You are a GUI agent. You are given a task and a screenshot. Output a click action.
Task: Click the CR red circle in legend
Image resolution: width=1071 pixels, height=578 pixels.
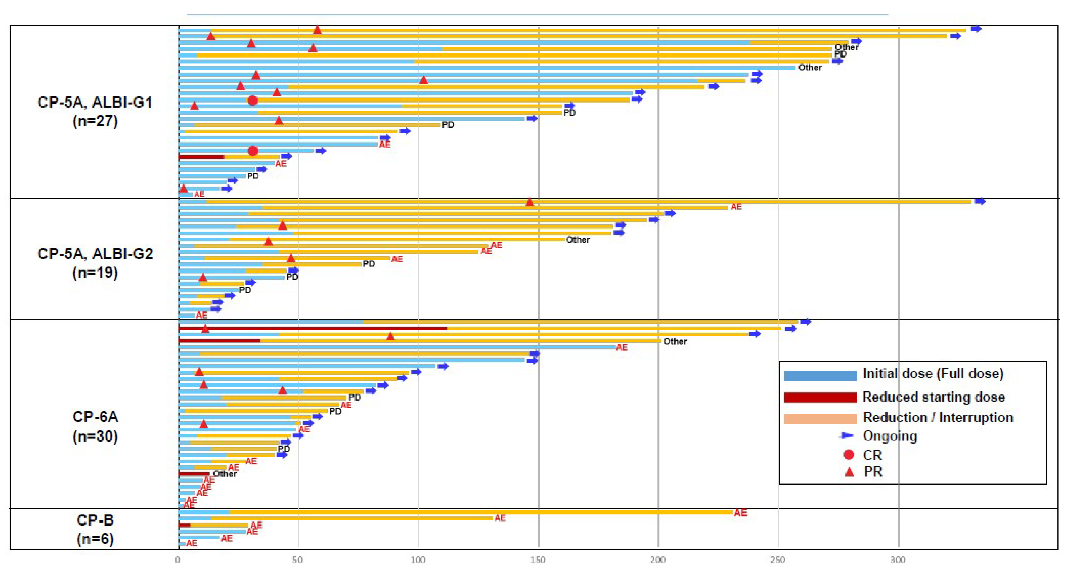point(848,455)
